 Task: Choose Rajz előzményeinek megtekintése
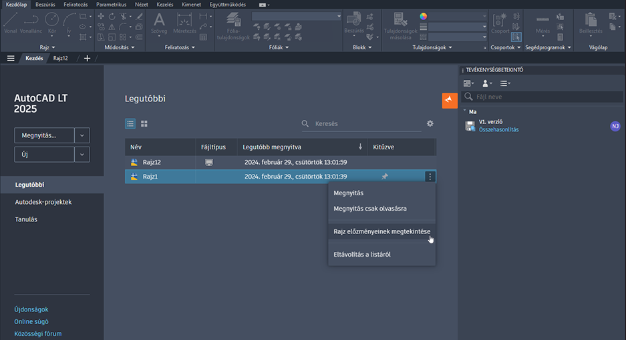(x=381, y=231)
